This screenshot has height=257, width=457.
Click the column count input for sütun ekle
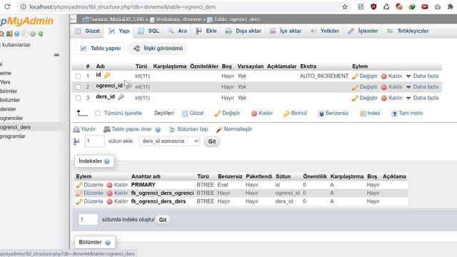point(95,141)
